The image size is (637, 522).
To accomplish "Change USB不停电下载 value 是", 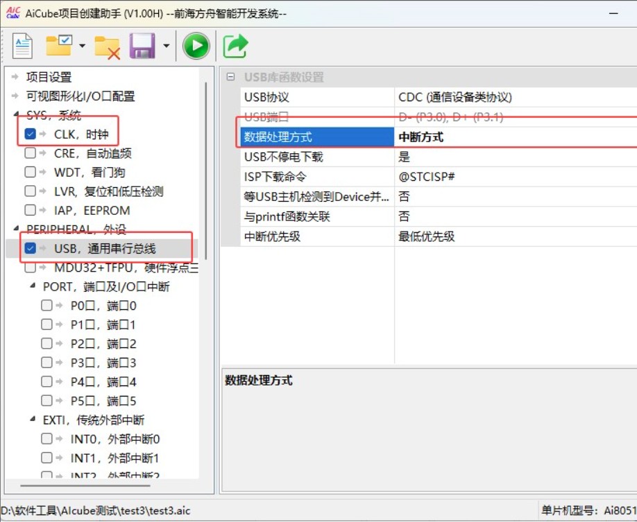I will (516, 157).
